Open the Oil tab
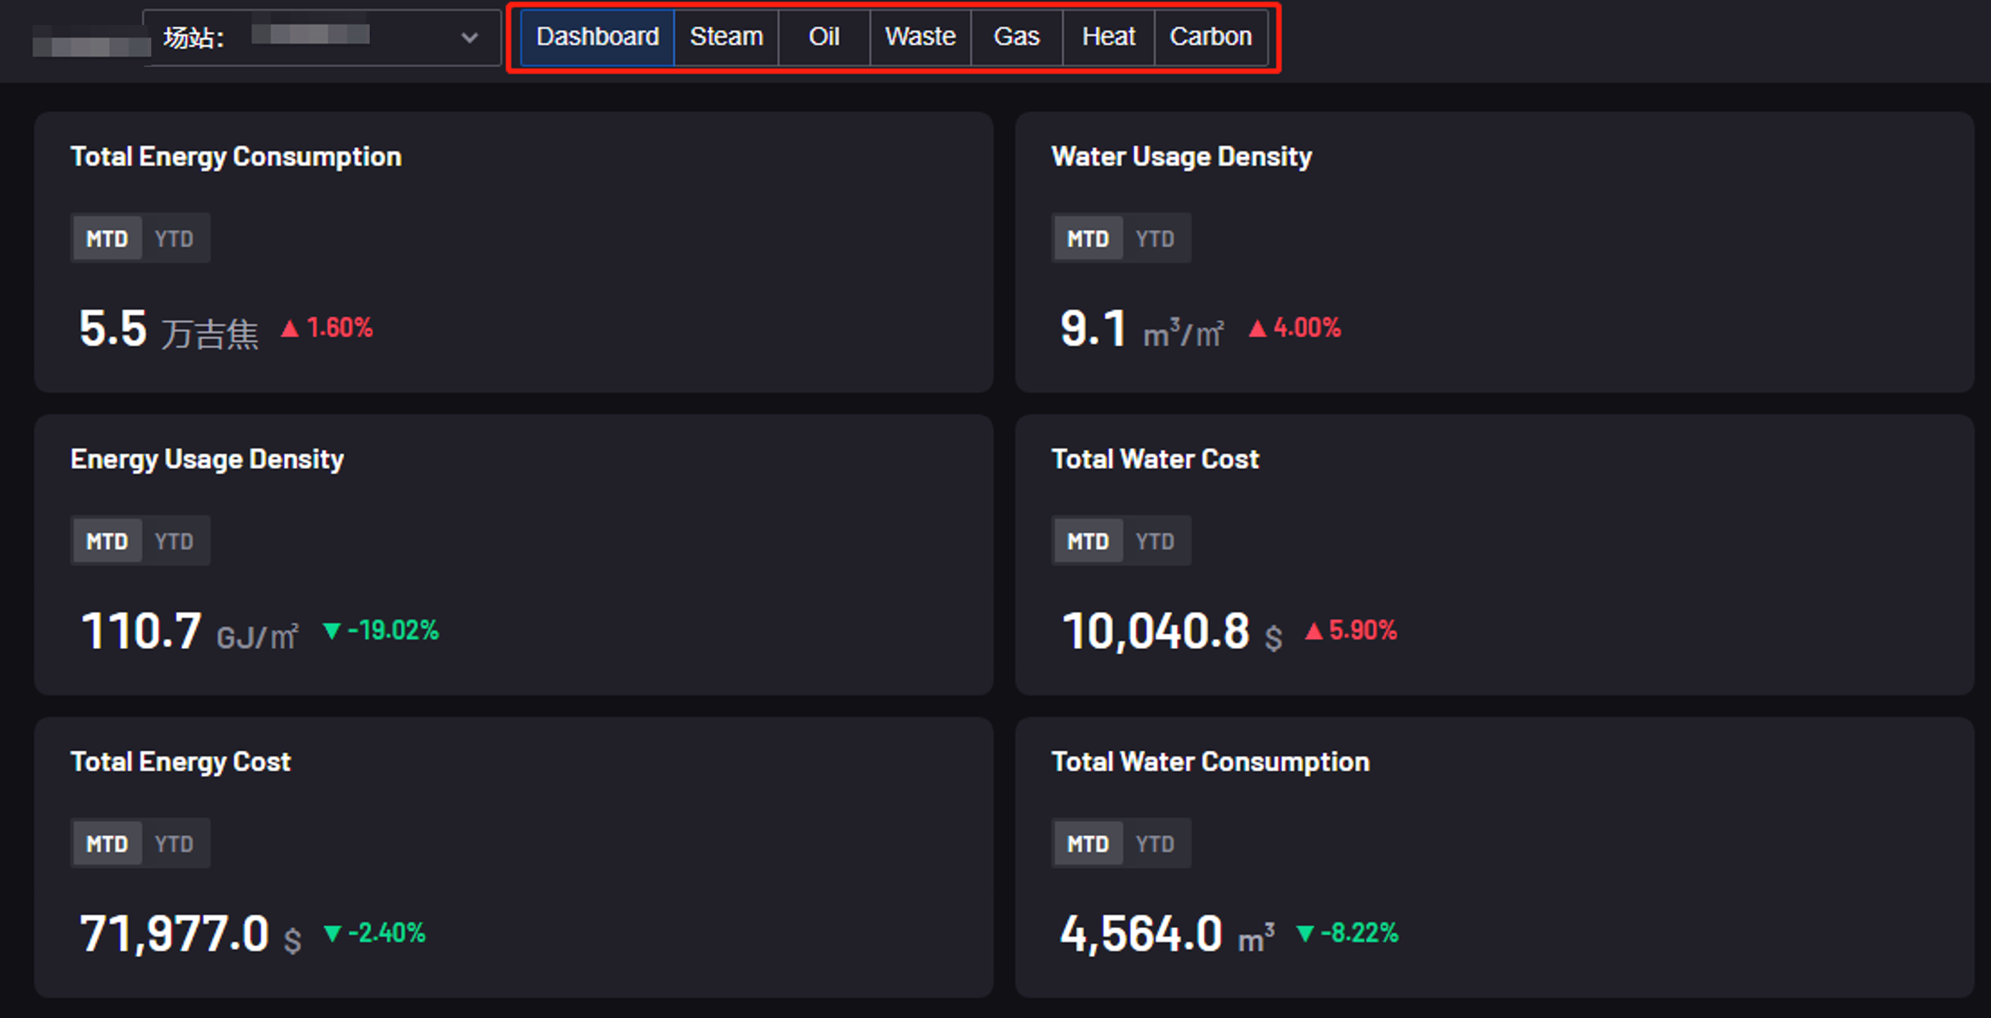The height and width of the screenshot is (1018, 1991). coord(823,37)
